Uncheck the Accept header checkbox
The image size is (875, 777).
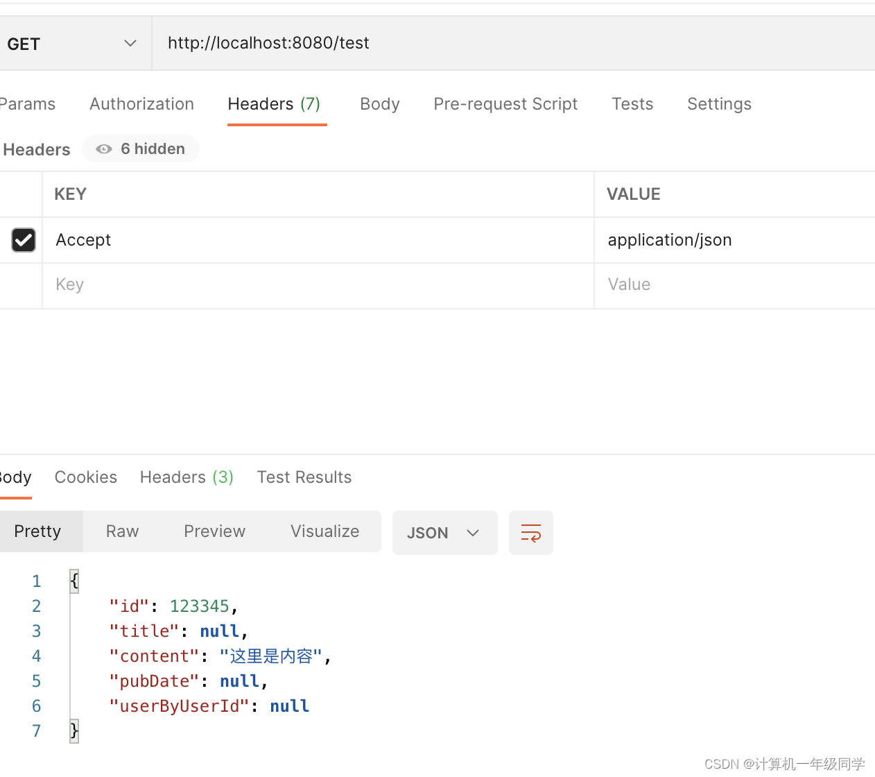pos(24,240)
